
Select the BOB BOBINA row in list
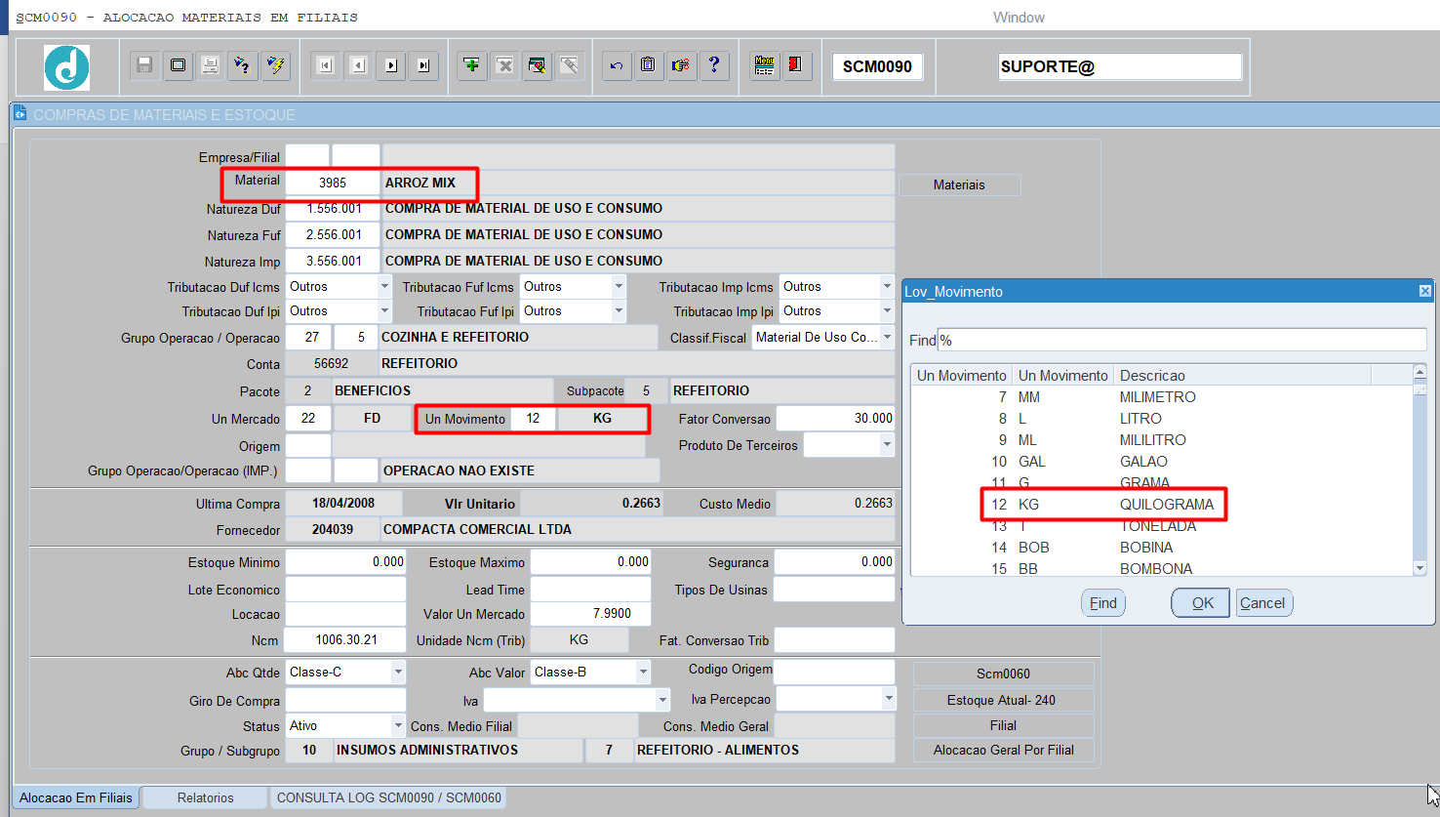click(x=1162, y=548)
